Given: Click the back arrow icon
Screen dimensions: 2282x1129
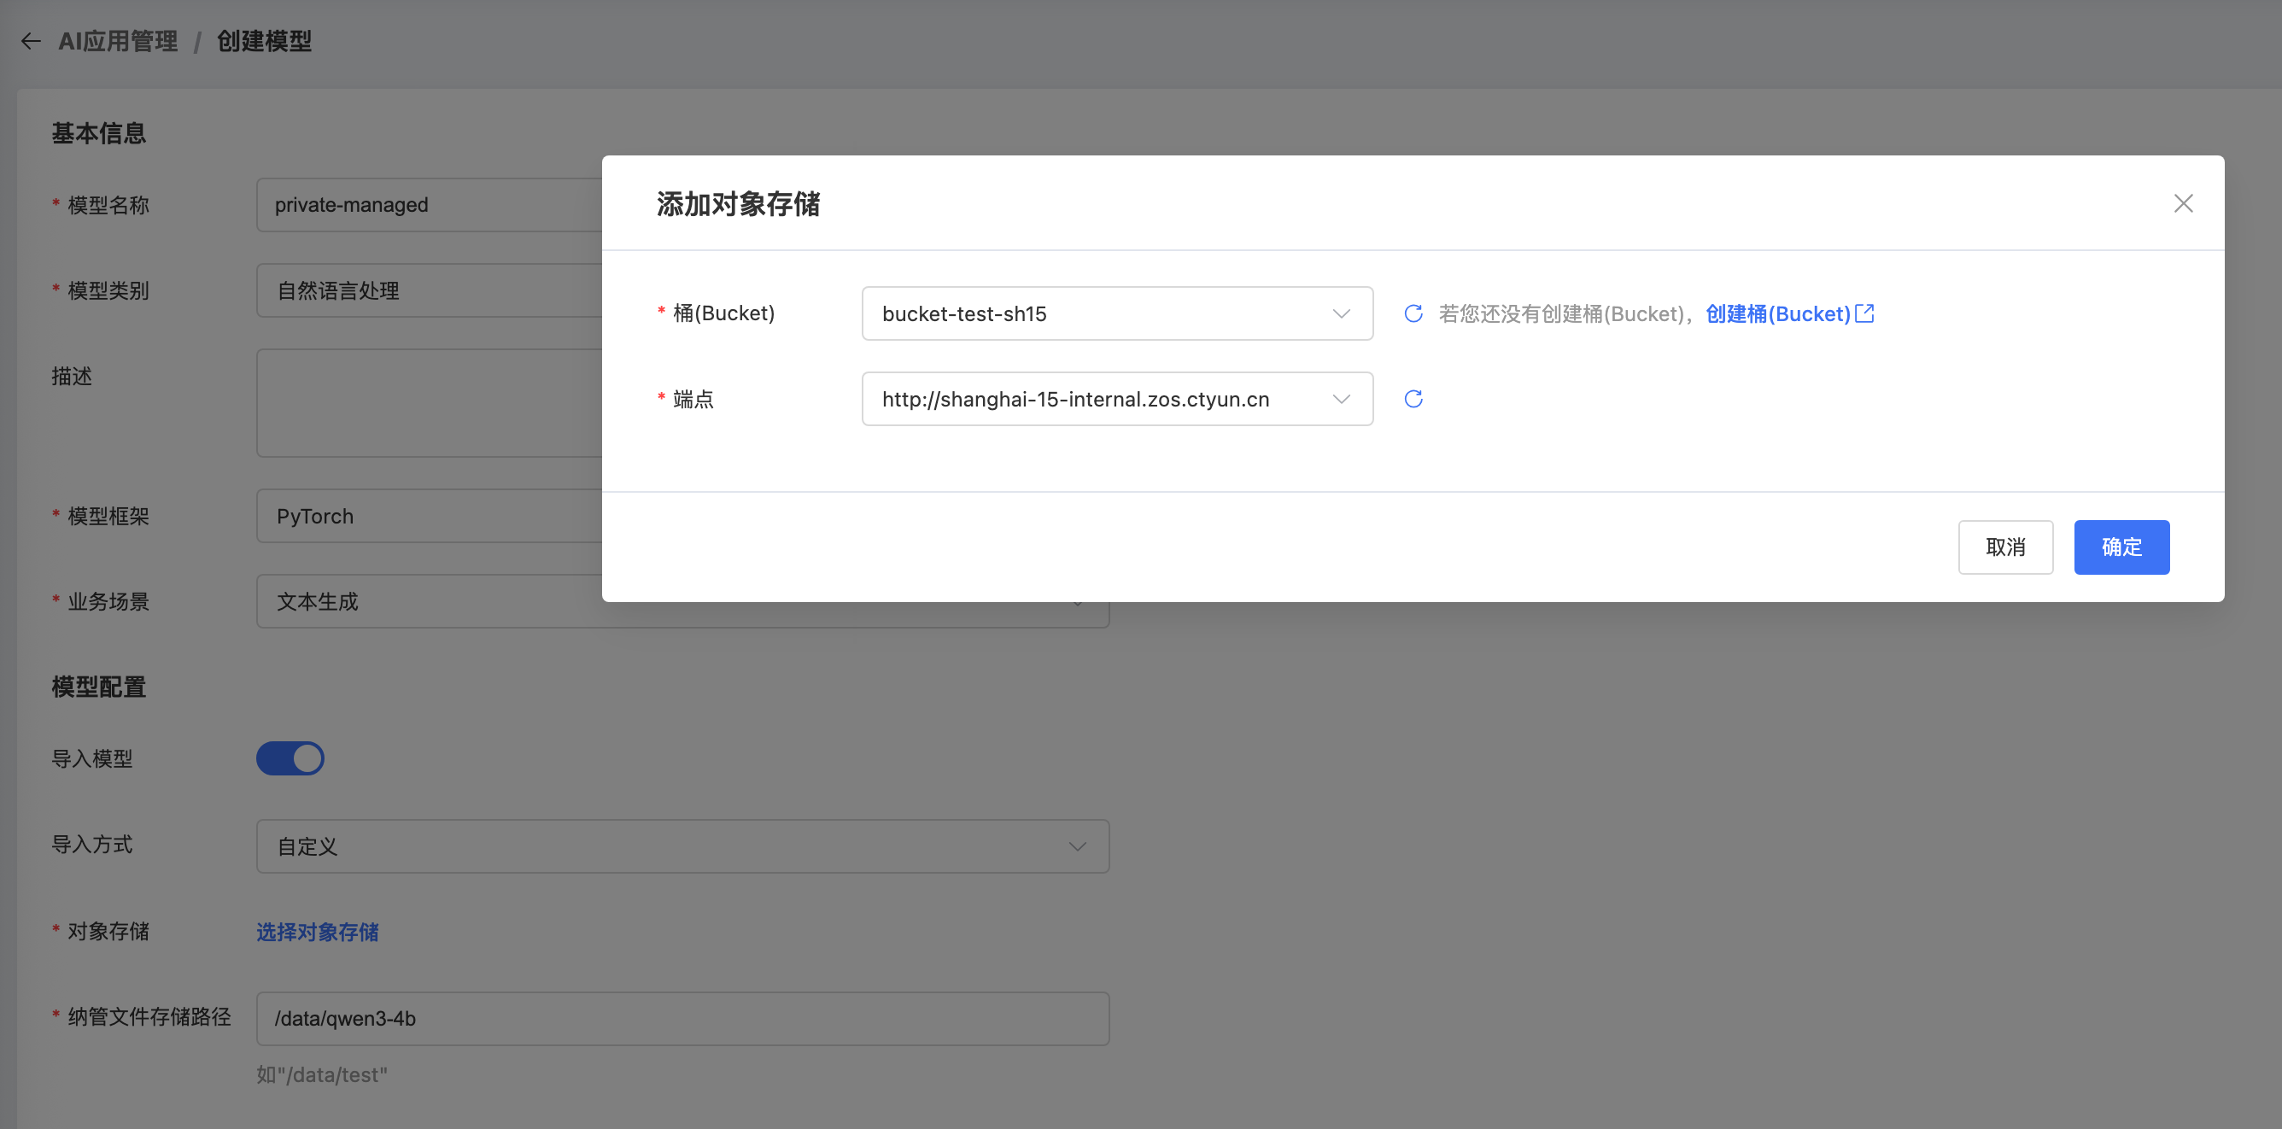Looking at the screenshot, I should 31,41.
